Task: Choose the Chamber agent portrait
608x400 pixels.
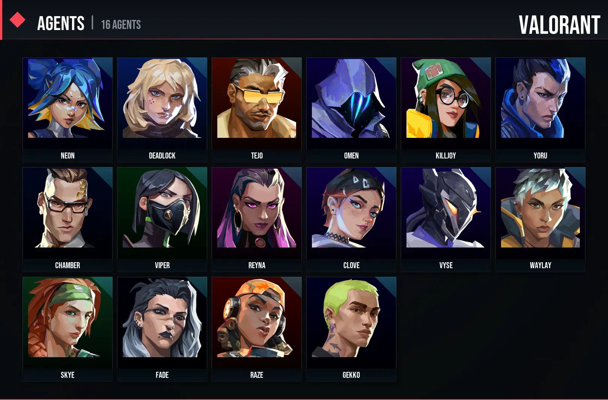Action: (68, 219)
